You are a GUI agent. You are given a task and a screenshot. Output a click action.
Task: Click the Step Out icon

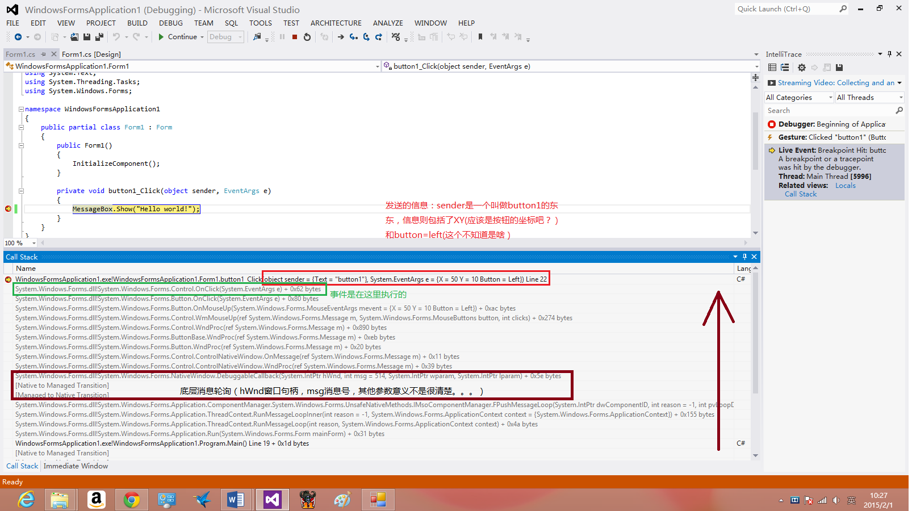tap(379, 37)
